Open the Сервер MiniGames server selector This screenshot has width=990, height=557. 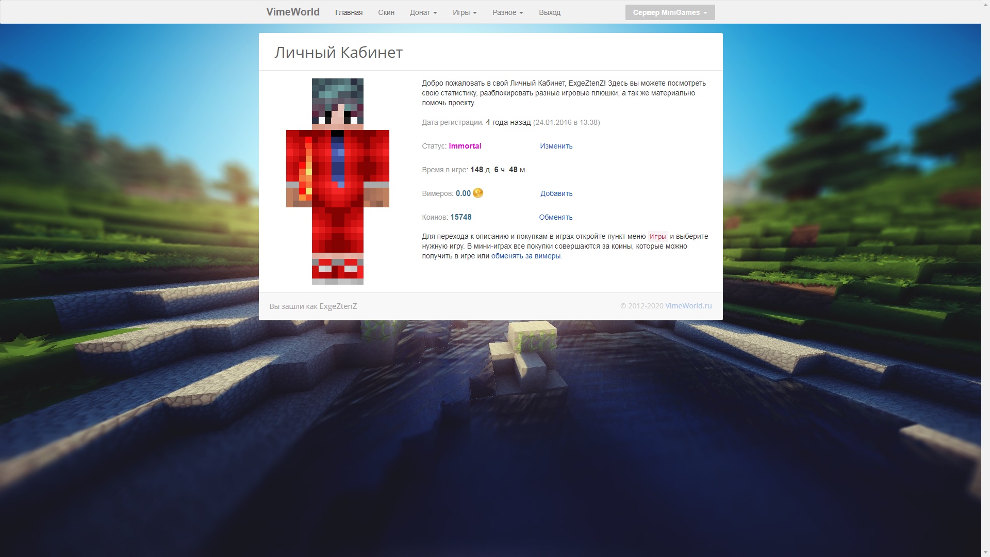click(669, 12)
